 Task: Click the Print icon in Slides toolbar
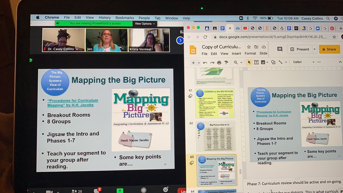(x=219, y=62)
